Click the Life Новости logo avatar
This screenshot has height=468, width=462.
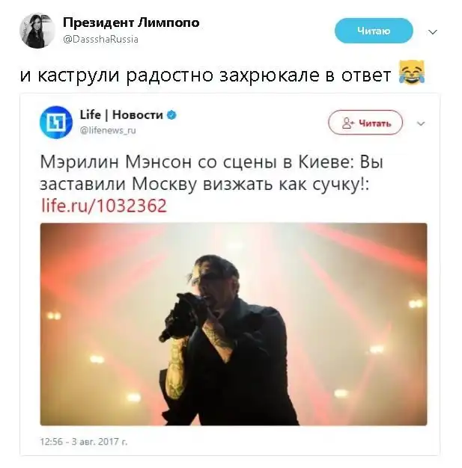[56, 123]
